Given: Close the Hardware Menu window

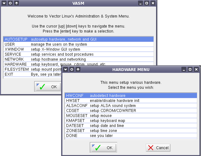Looking at the screenshot, I should click(196, 69).
